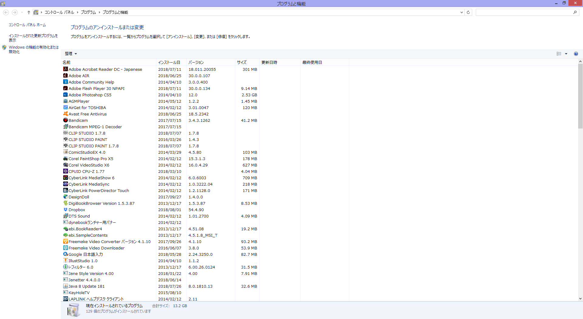This screenshot has height=319, width=583.
Task: Click the search input field
Action: pyautogui.click(x=524, y=12)
